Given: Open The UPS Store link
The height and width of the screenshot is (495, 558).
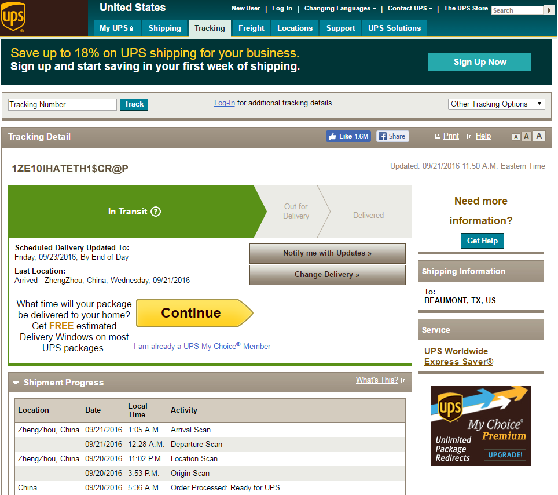Looking at the screenshot, I should [x=465, y=8].
